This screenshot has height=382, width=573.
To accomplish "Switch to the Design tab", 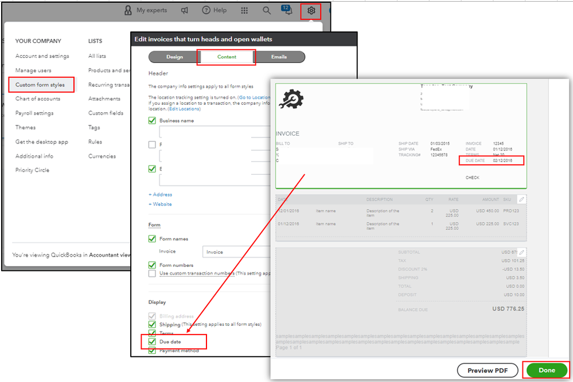I will point(175,57).
